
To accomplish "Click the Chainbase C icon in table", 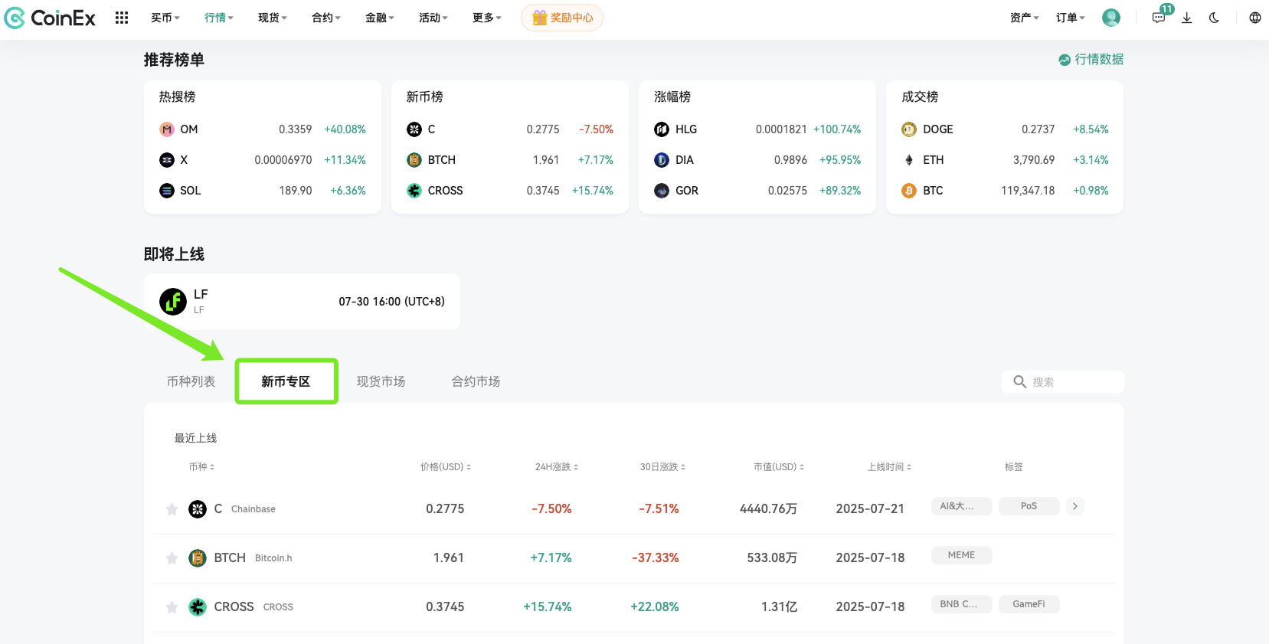I will (x=198, y=509).
